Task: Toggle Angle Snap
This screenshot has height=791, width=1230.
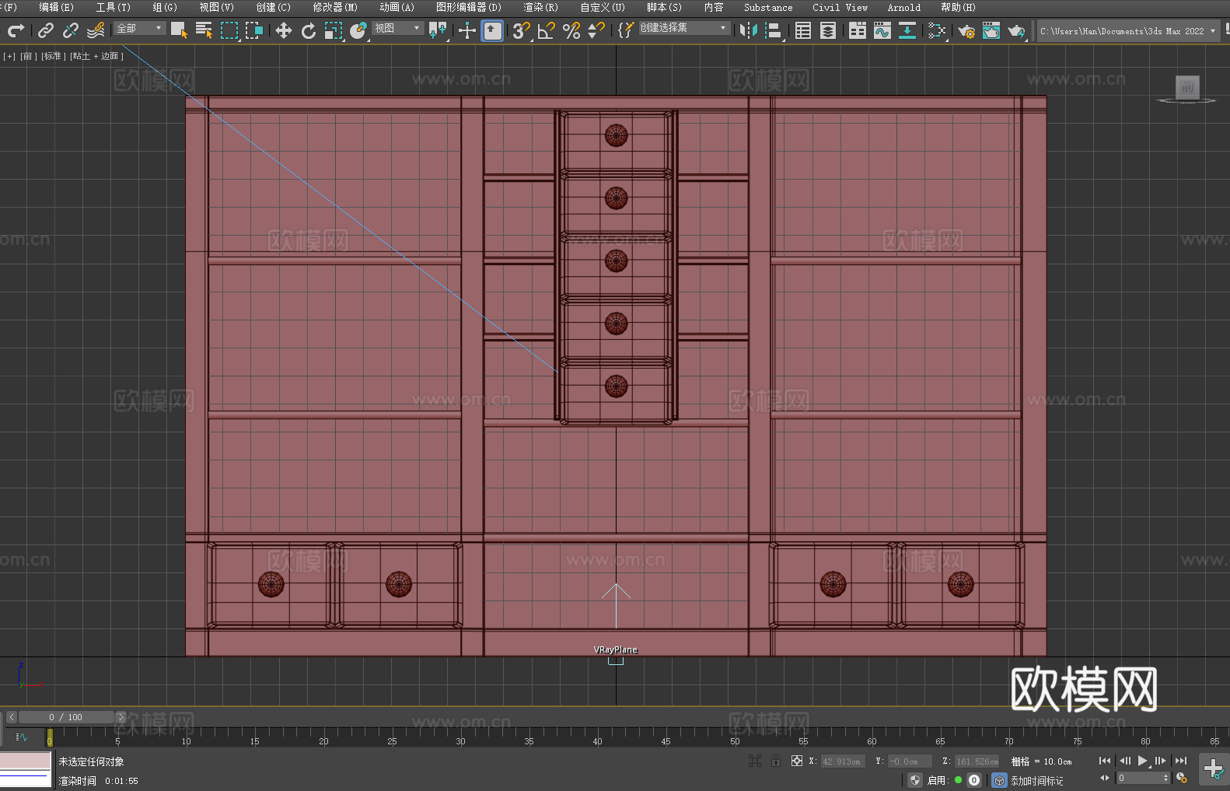Action: [547, 30]
